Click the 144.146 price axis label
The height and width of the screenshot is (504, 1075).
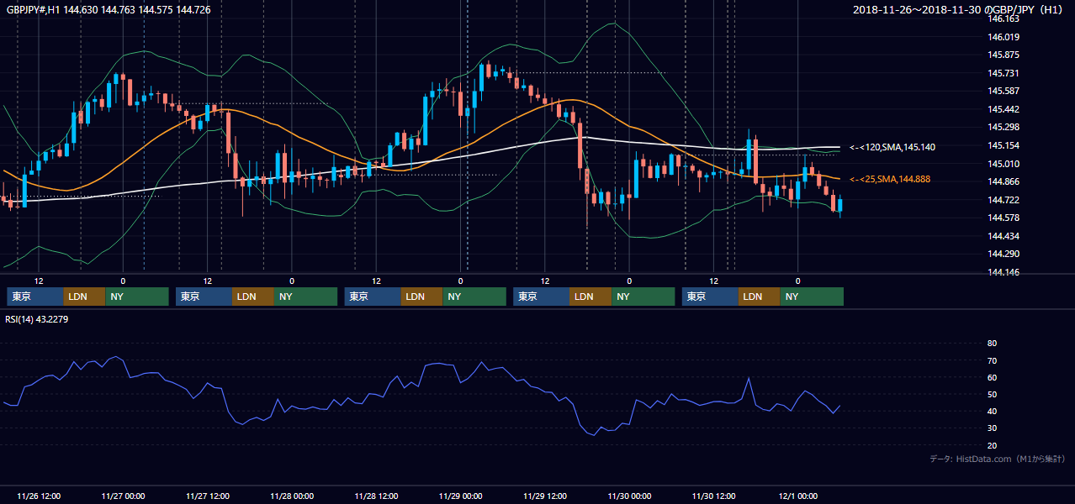point(1004,272)
